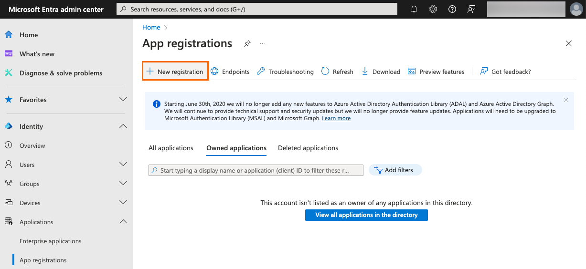Click the Home breadcrumb link
The height and width of the screenshot is (269, 586).
pos(151,27)
